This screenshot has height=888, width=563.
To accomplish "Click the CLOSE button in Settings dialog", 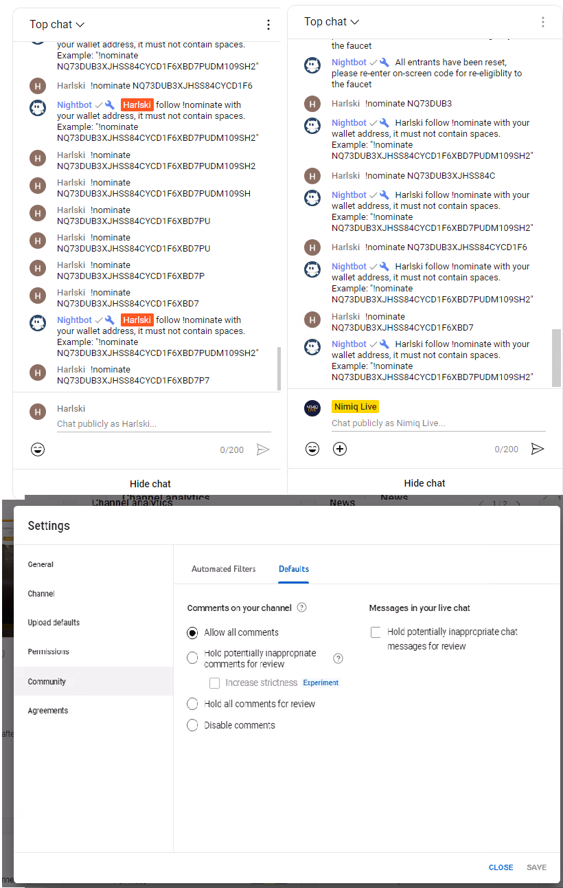I will (x=501, y=867).
